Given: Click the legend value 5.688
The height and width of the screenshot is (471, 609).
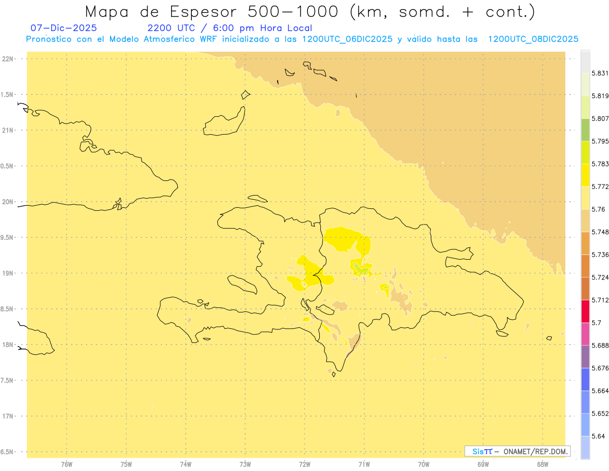Looking at the screenshot, I should (600, 346).
